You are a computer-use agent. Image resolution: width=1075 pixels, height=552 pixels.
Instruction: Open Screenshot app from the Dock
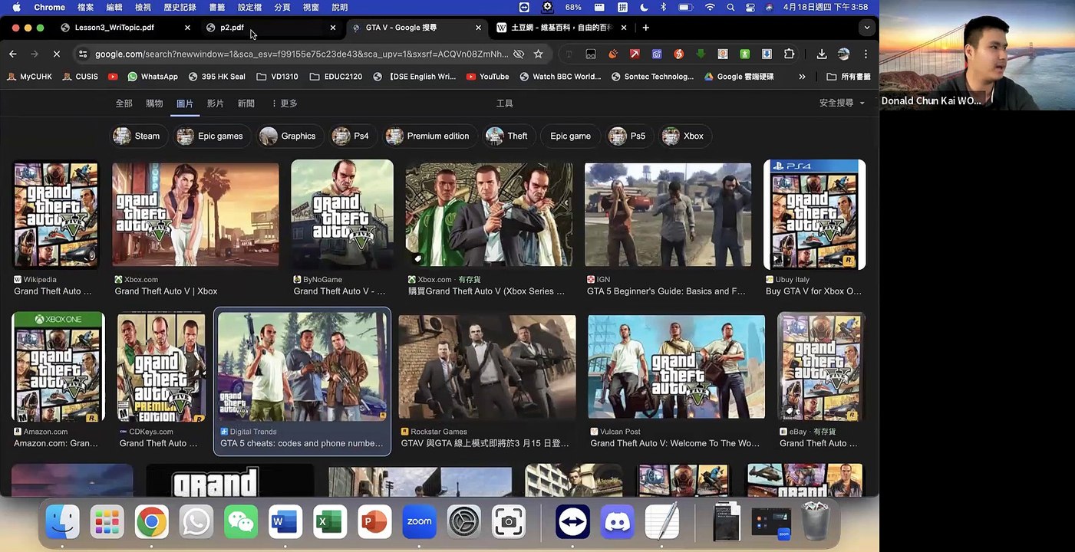[508, 522]
